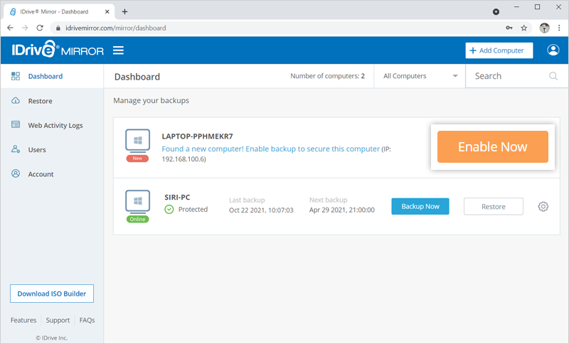Click the Restore button for SIRI-PC
Viewport: 569px width, 344px height.
tap(493, 207)
